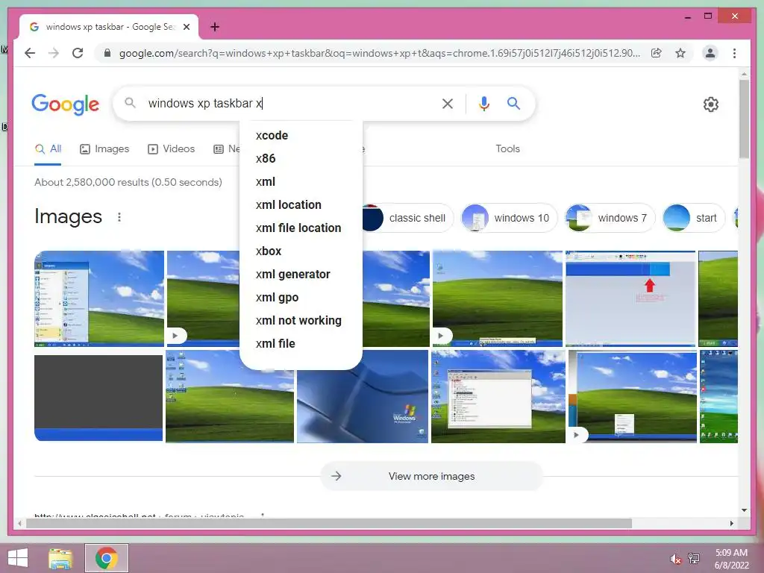764x573 pixels.
Task: Open the Chrome profile avatar icon
Action: 710,53
